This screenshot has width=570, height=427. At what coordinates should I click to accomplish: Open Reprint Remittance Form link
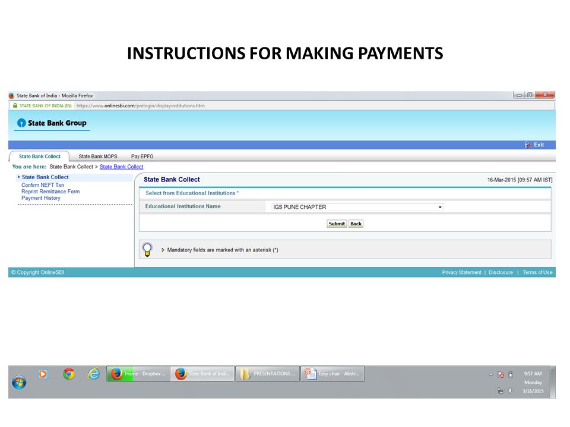[50, 192]
